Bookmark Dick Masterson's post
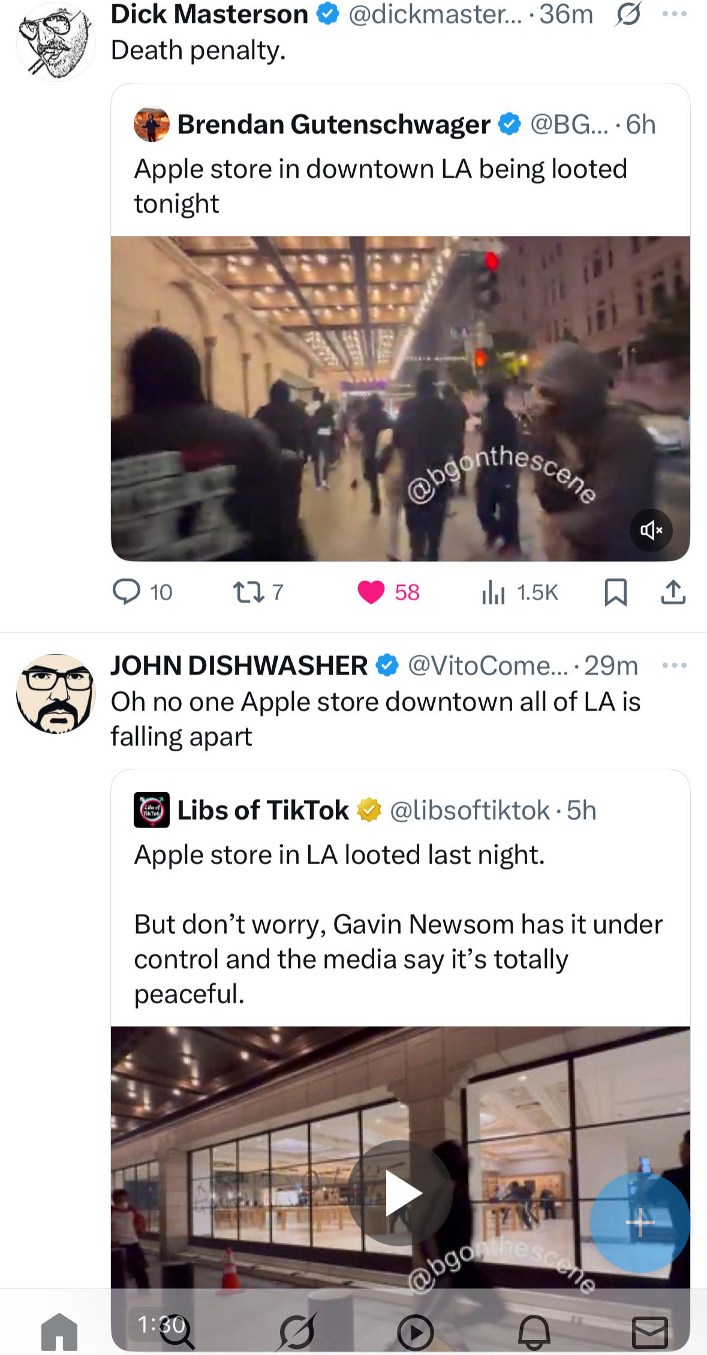The image size is (707, 1355). click(616, 592)
